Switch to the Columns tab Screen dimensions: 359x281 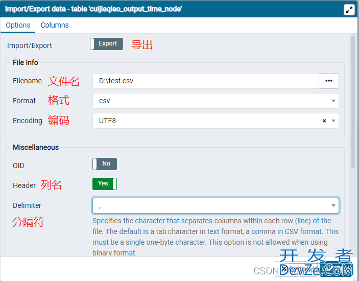point(55,25)
